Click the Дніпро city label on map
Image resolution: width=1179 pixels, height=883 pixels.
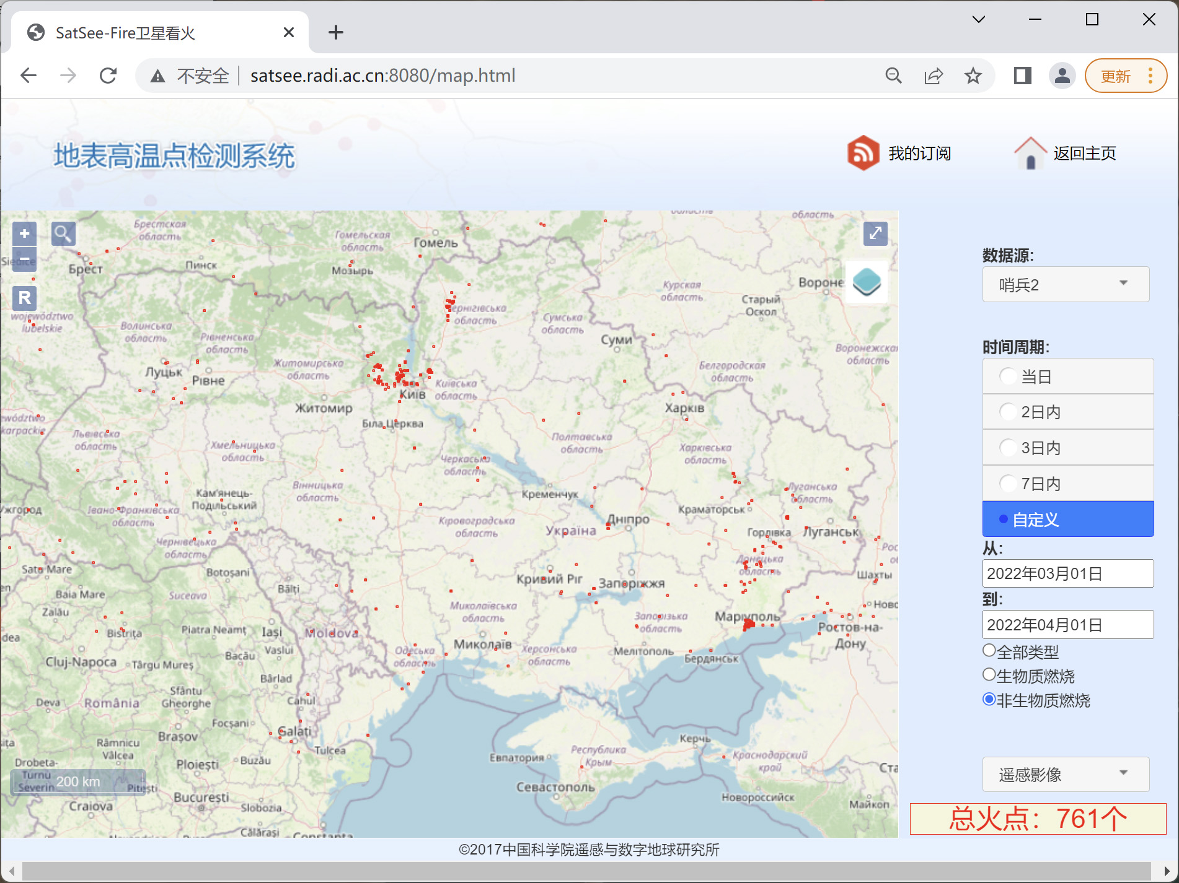[x=628, y=520]
